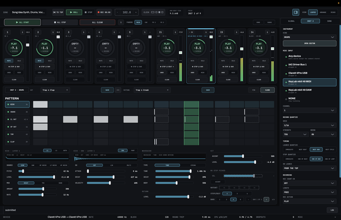Undo on track I1

162,72
